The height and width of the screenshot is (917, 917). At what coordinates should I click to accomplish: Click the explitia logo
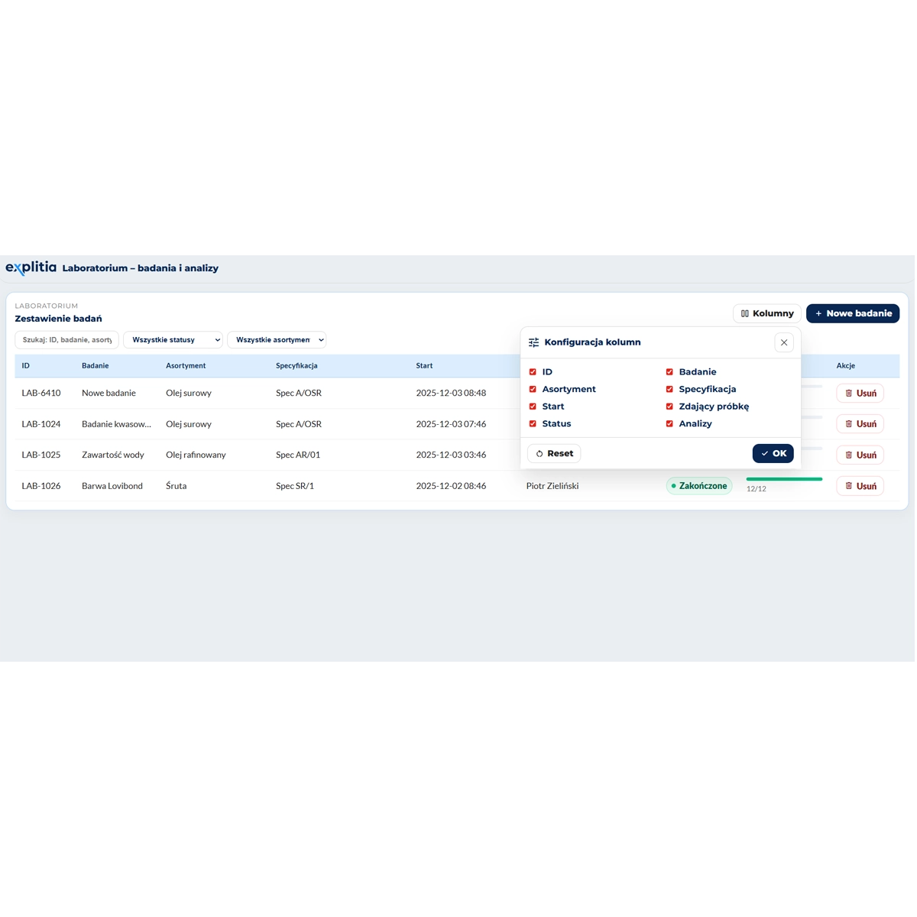[31, 267]
